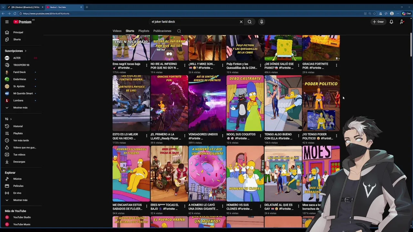Play the 'DEBO CASTRARTE' Marge short thumbnail
This screenshot has width=413, height=232.
coord(245,103)
